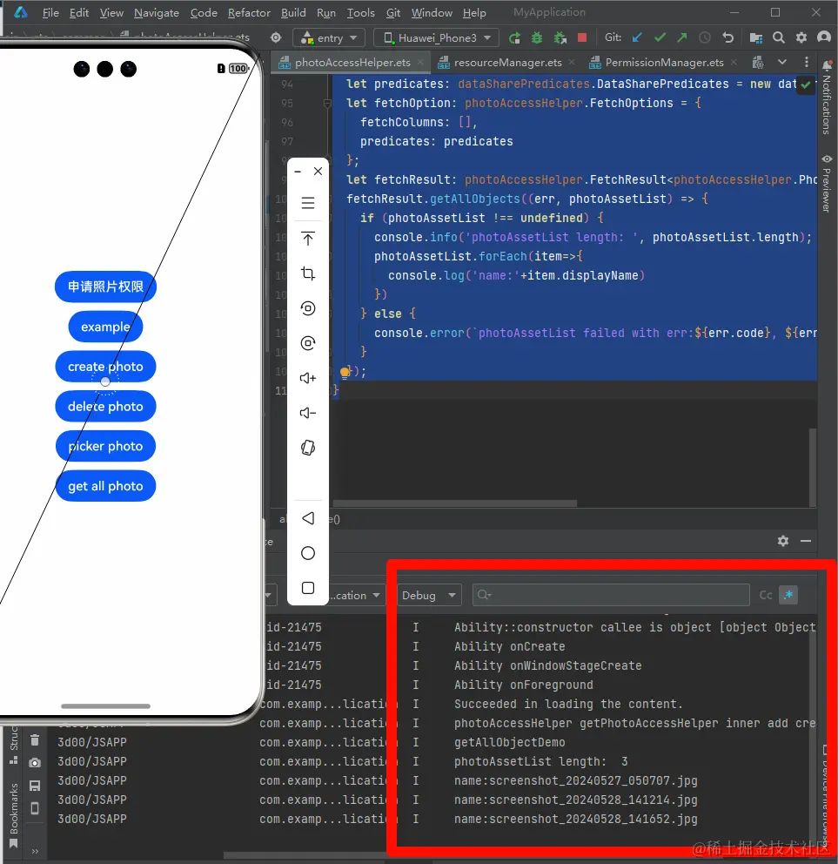Tap the create photo button
The width and height of the screenshot is (838, 864).
(x=105, y=367)
